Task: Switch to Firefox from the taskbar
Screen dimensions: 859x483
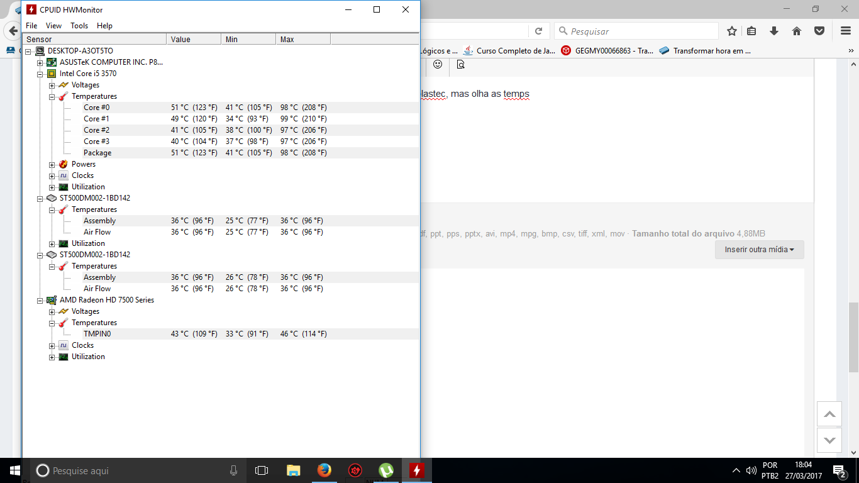Action: (x=324, y=470)
